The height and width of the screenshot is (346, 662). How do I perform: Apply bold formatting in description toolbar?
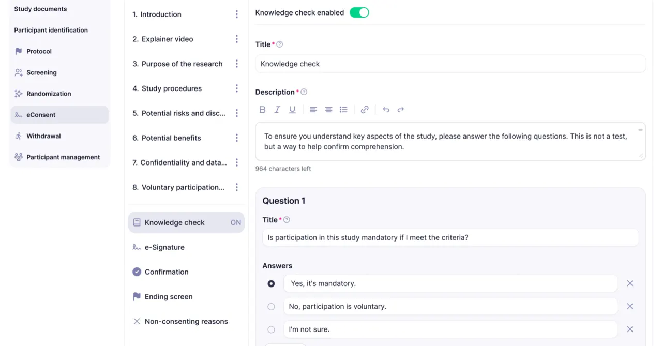[x=262, y=110]
